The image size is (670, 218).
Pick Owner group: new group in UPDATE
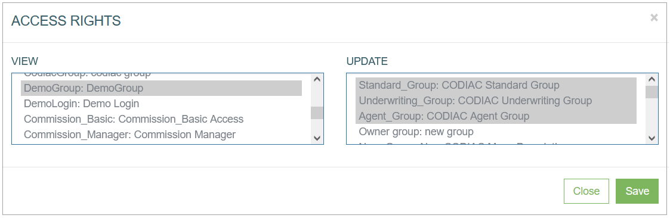pos(496,132)
